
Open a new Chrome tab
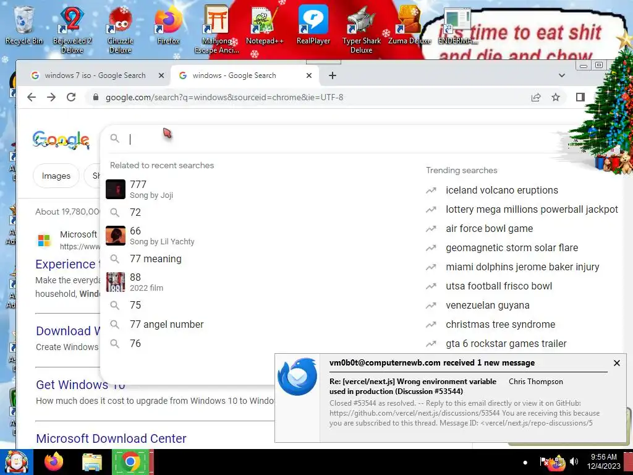[332, 75]
